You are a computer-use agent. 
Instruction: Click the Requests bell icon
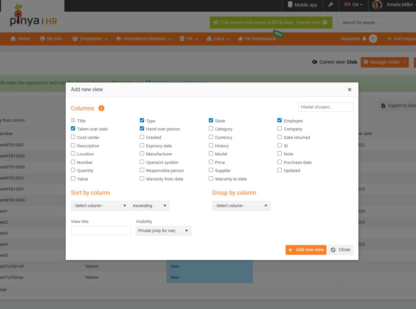pos(364,39)
